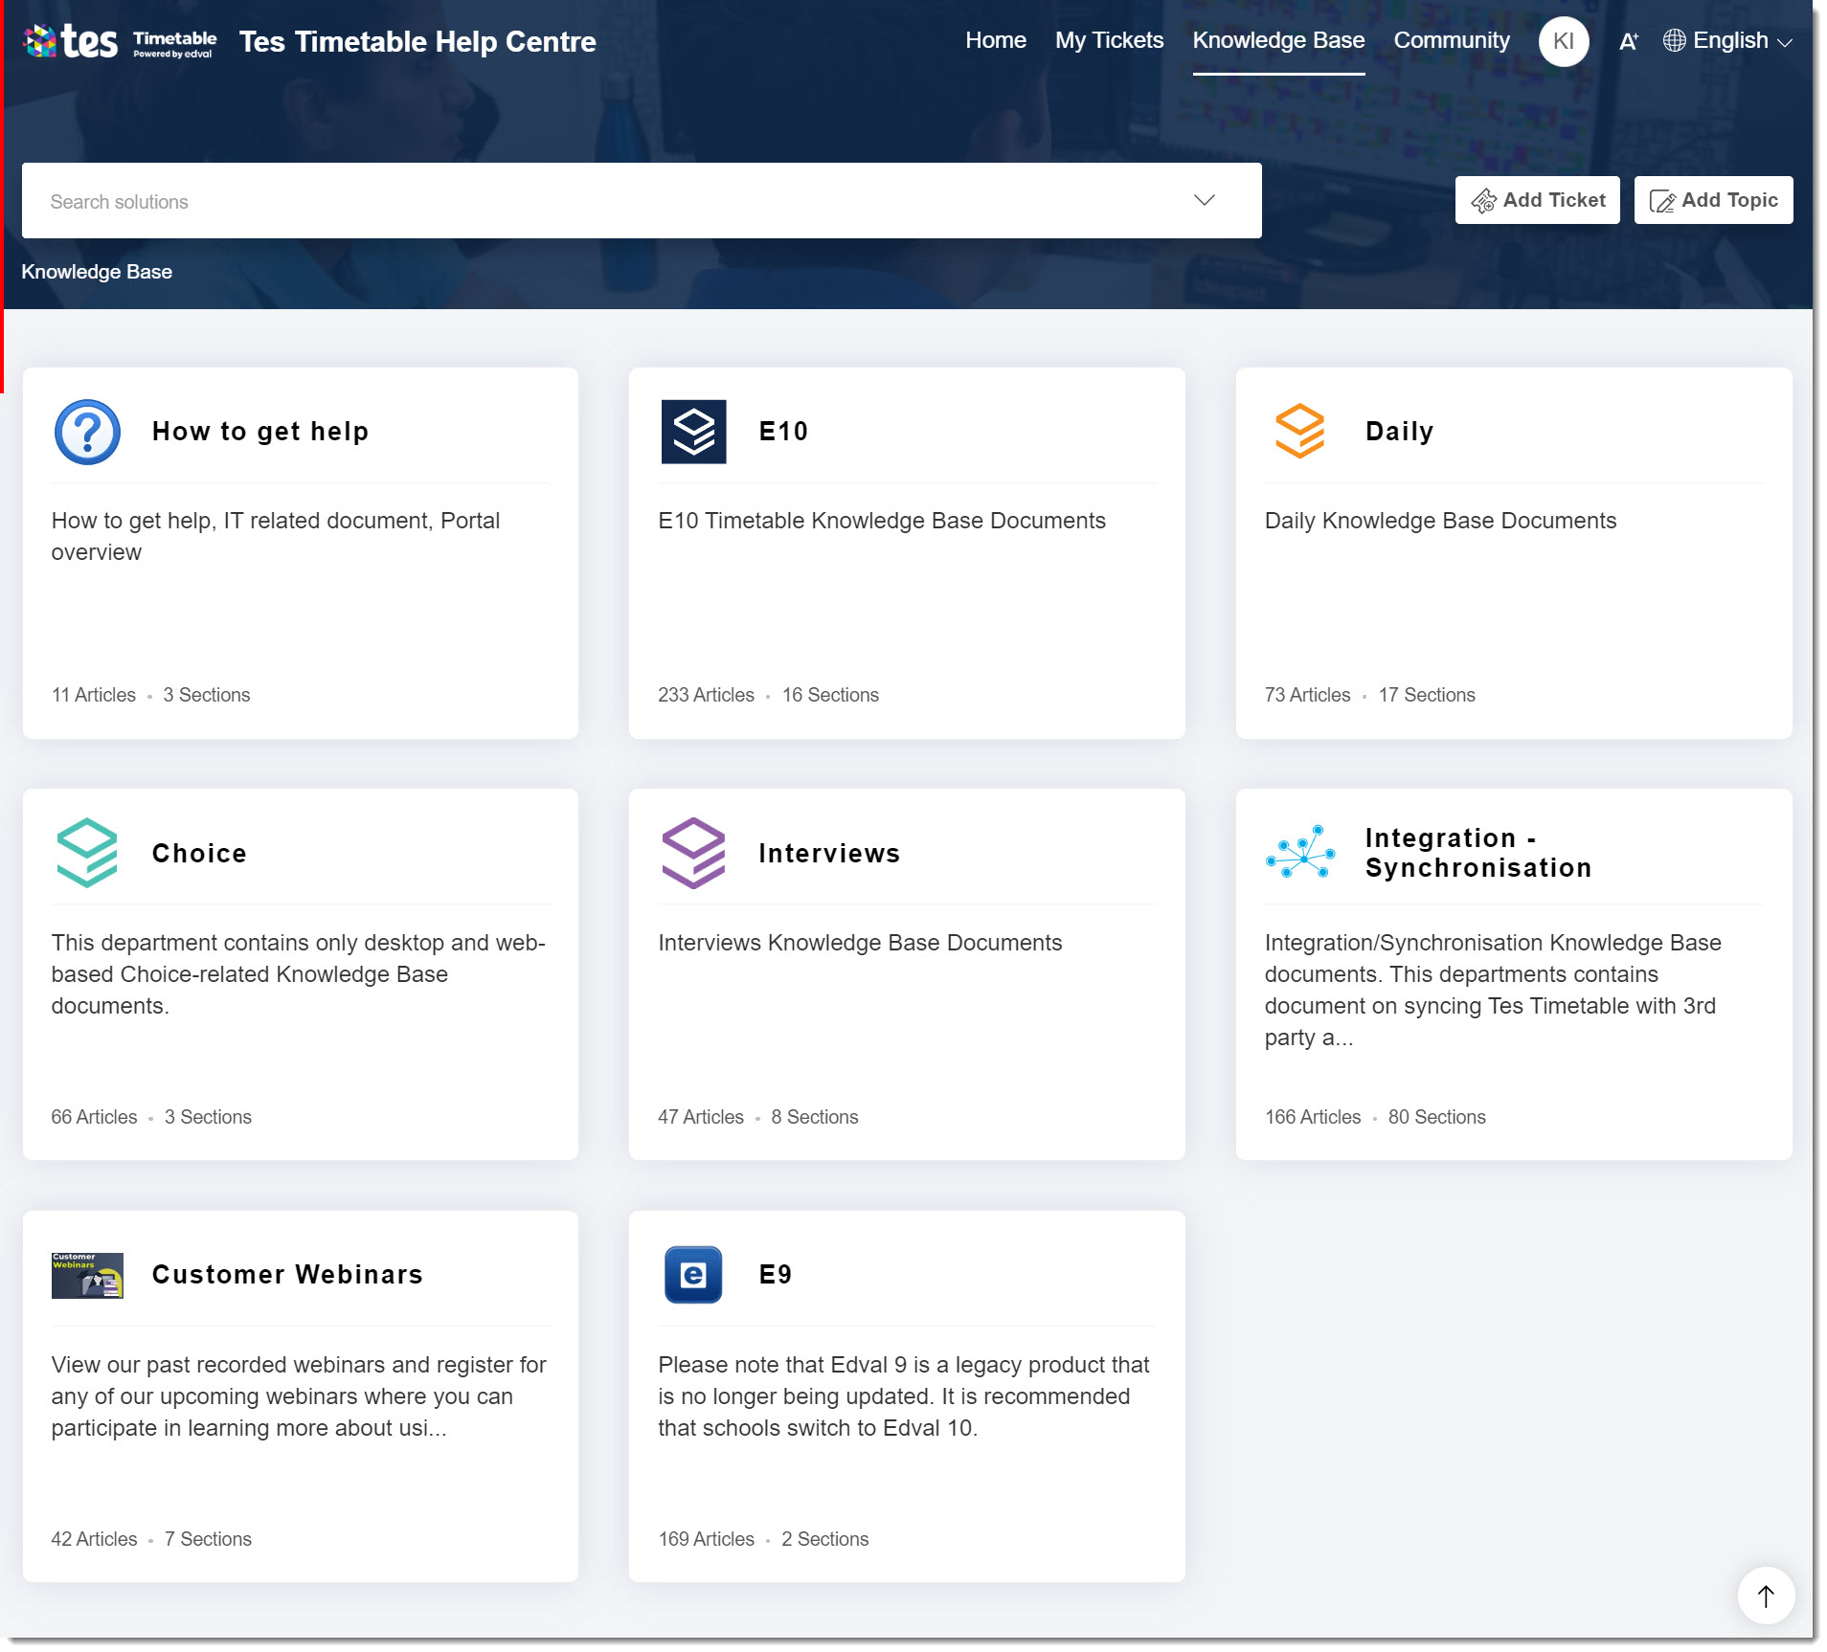Viewport: 1827px width, 1652px height.
Task: Click the Integration network nodes icon
Action: coord(1299,853)
